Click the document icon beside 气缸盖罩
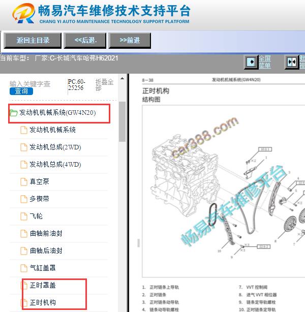Viewport: 305px width, 312px height. coord(24,268)
